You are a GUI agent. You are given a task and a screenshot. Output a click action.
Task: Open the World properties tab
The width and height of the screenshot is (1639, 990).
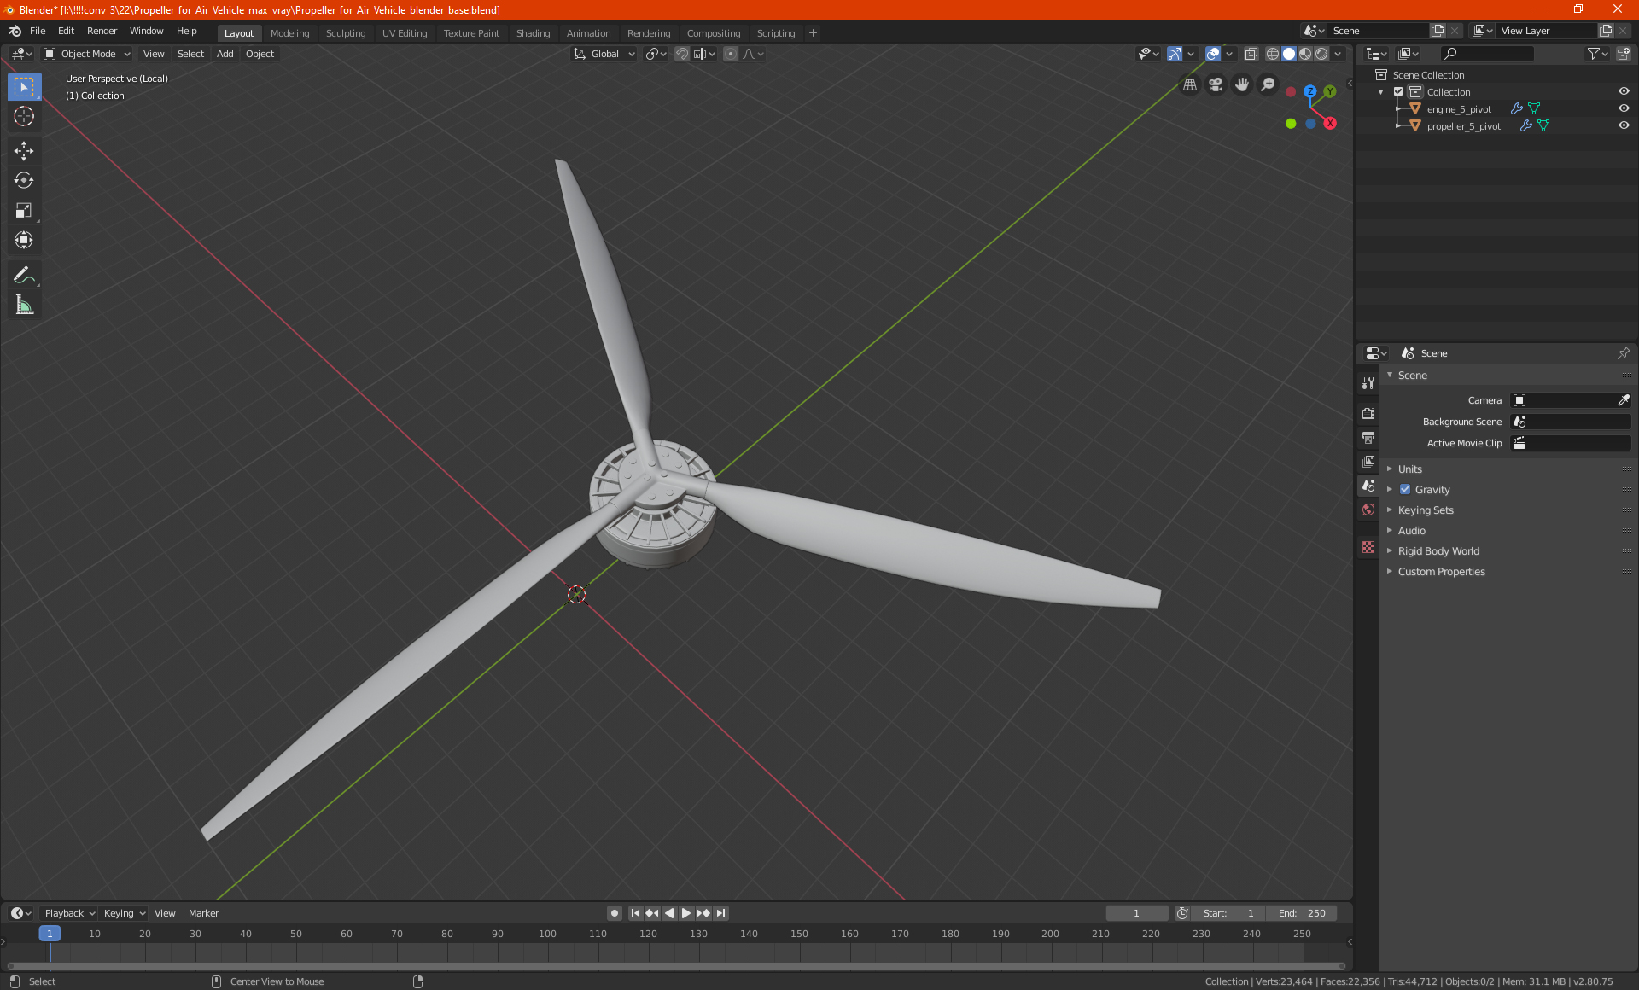tap(1368, 510)
